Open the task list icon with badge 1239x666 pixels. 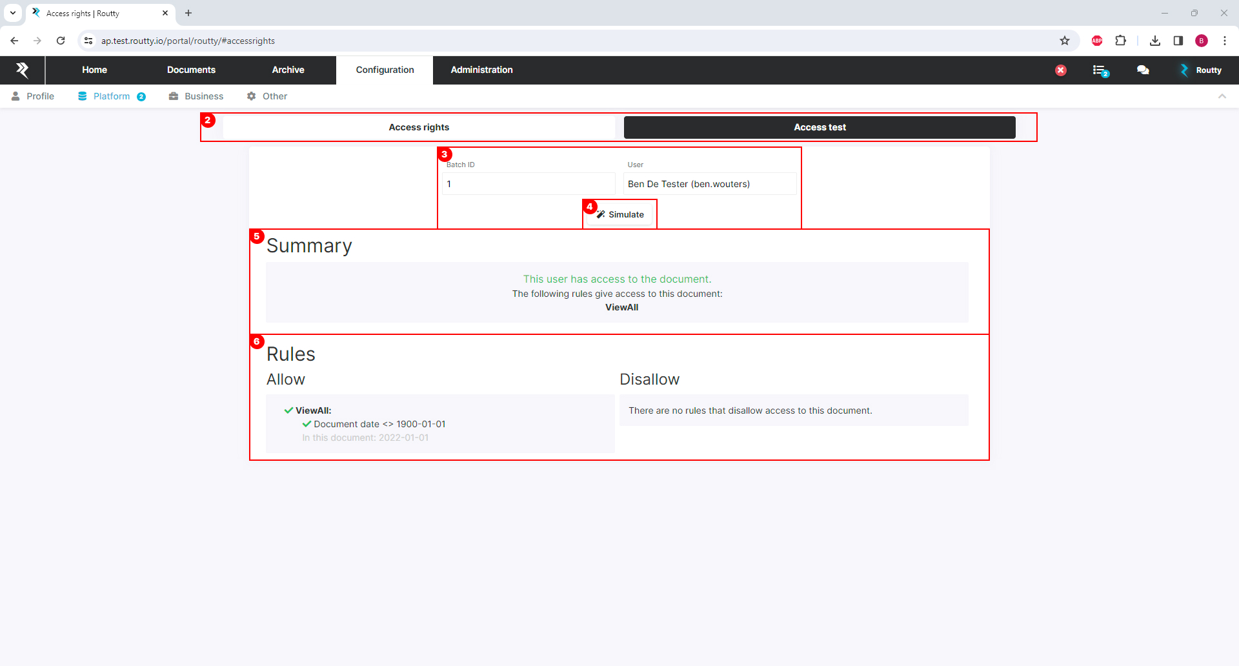tap(1100, 70)
